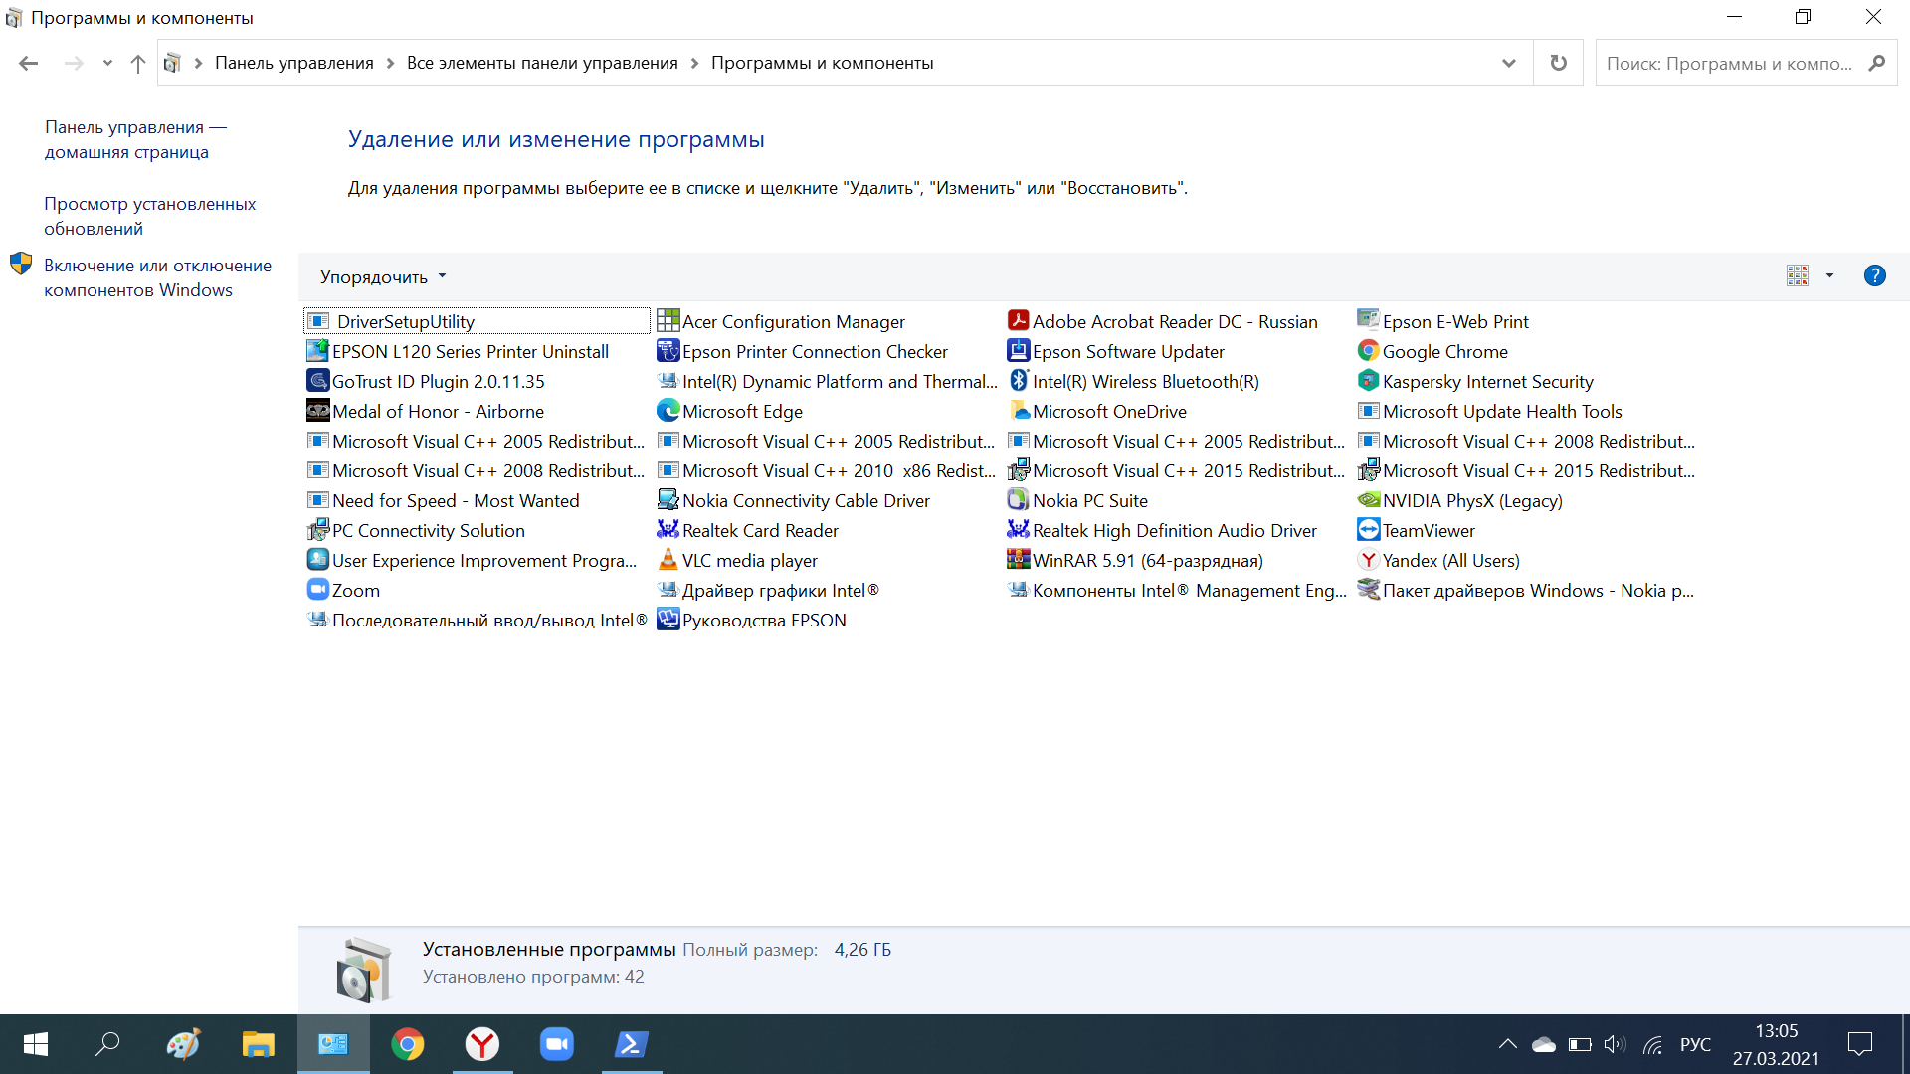The image size is (1910, 1074).
Task: Open File Explorer from the taskbar
Action: pyautogui.click(x=258, y=1044)
